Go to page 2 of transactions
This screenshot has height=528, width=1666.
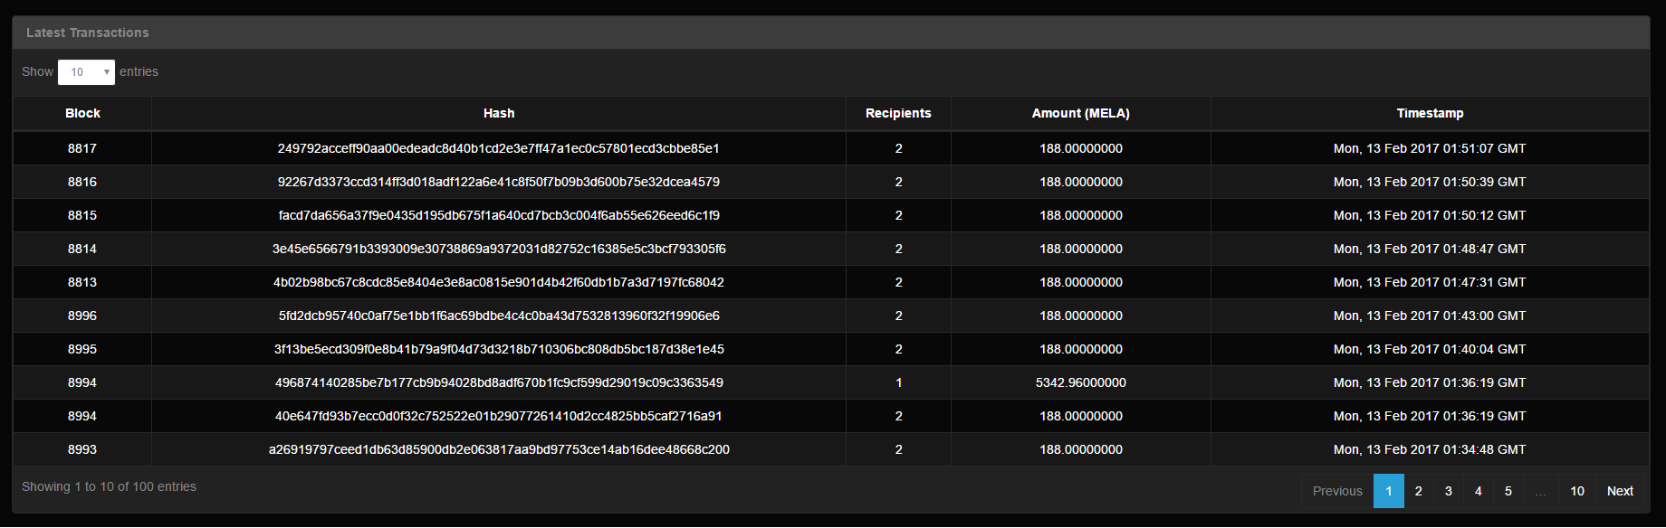coord(1419,491)
